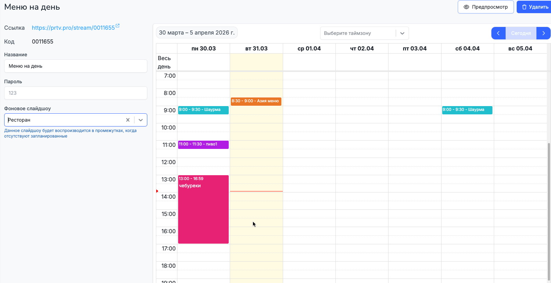Open the external stream link icon
Screen dimensions: 551x283
[x=117, y=26]
